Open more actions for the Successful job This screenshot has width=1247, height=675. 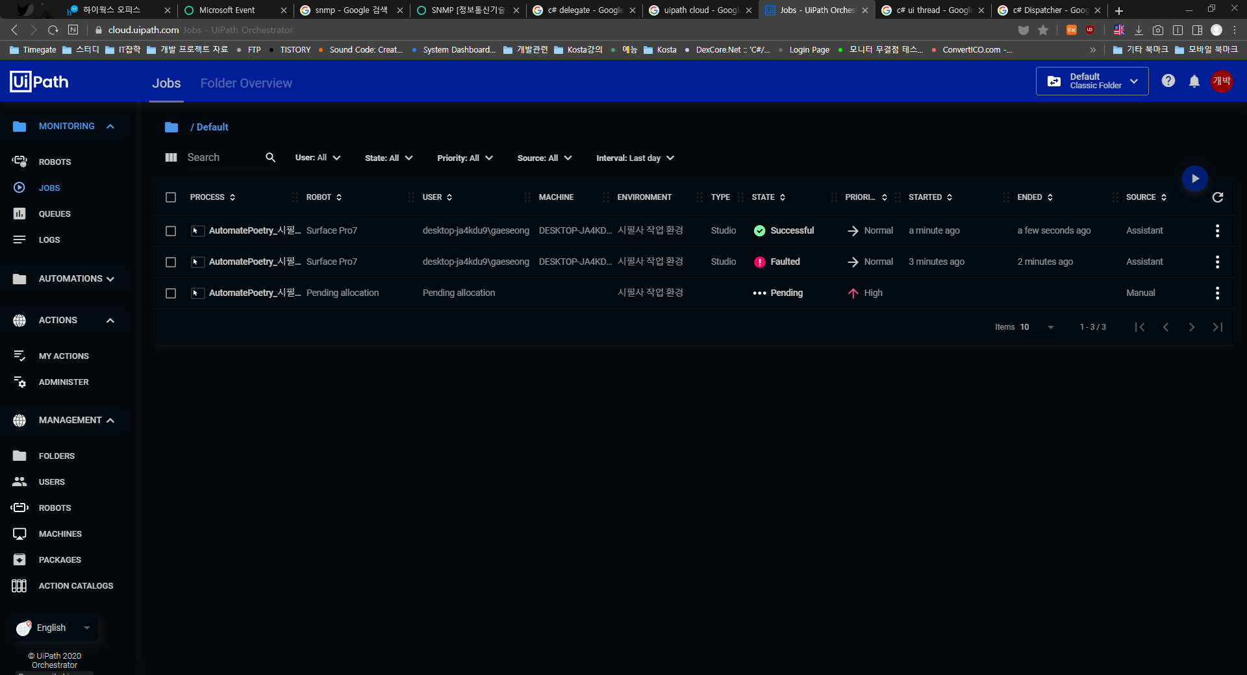click(1217, 230)
